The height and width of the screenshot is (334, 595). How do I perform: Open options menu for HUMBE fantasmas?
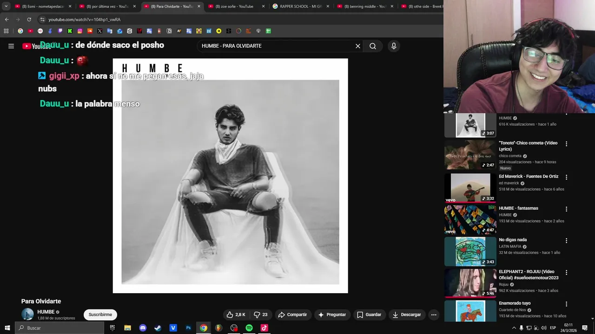(566, 209)
